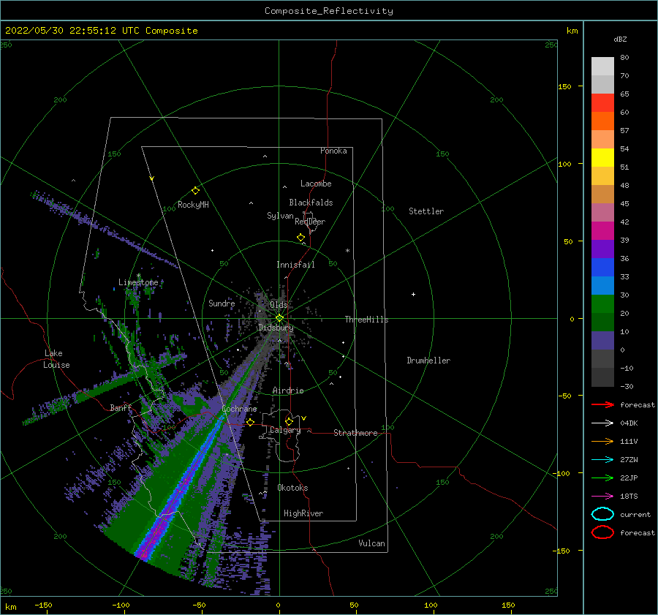The width and height of the screenshot is (658, 615).
Task: Select the 10 dBZ purple swatch
Action: (x=602, y=340)
